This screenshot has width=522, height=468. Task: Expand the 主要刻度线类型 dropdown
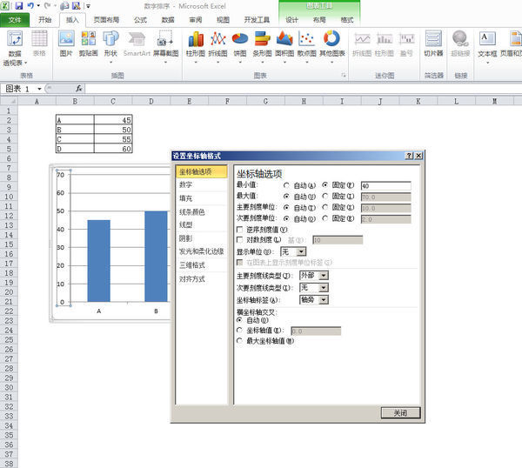point(324,276)
